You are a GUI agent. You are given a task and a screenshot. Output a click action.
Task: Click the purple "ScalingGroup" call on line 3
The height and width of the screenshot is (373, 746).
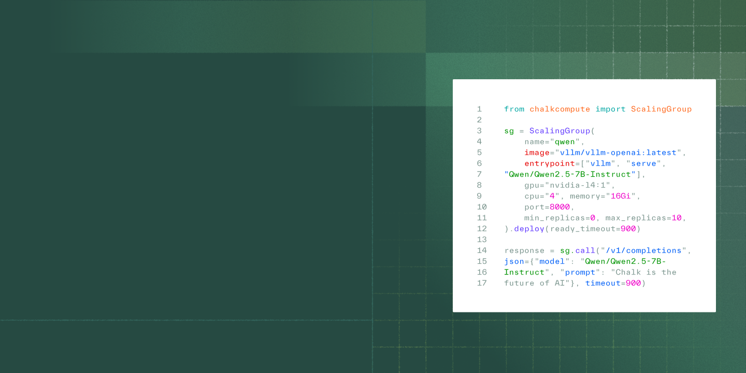click(x=559, y=131)
